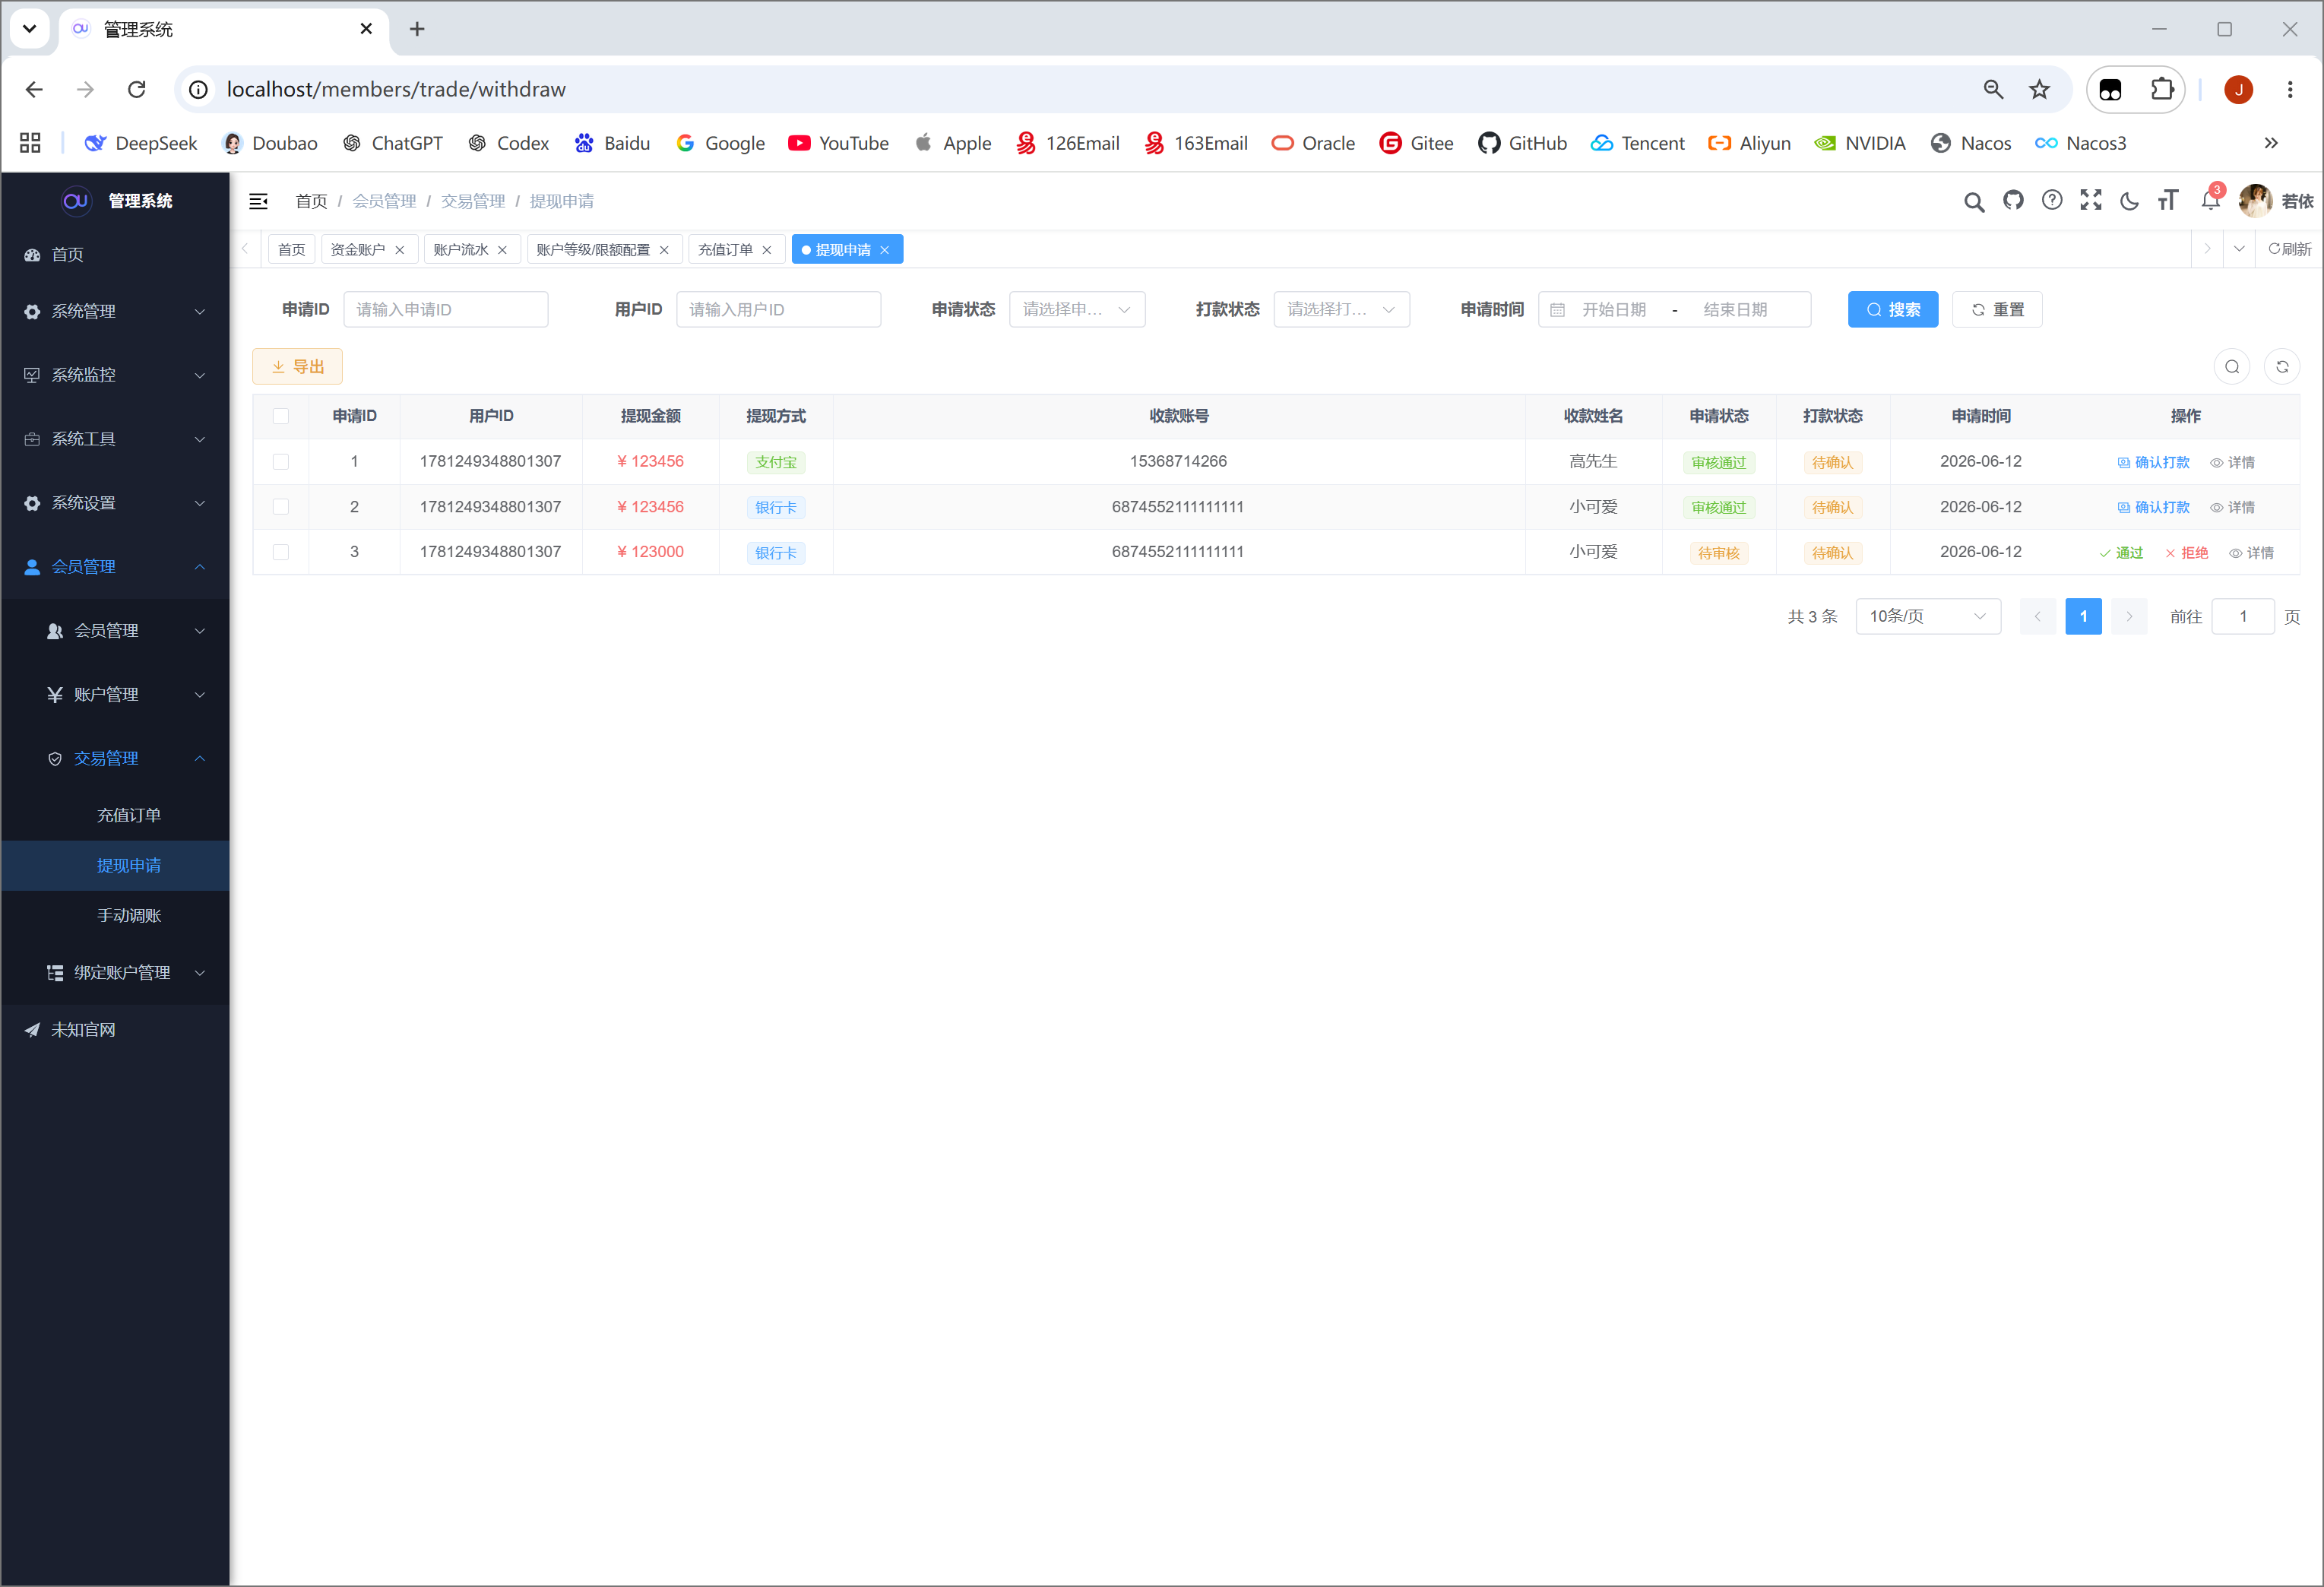Open the notifications bell icon
This screenshot has height=1587, width=2324.
click(2210, 200)
